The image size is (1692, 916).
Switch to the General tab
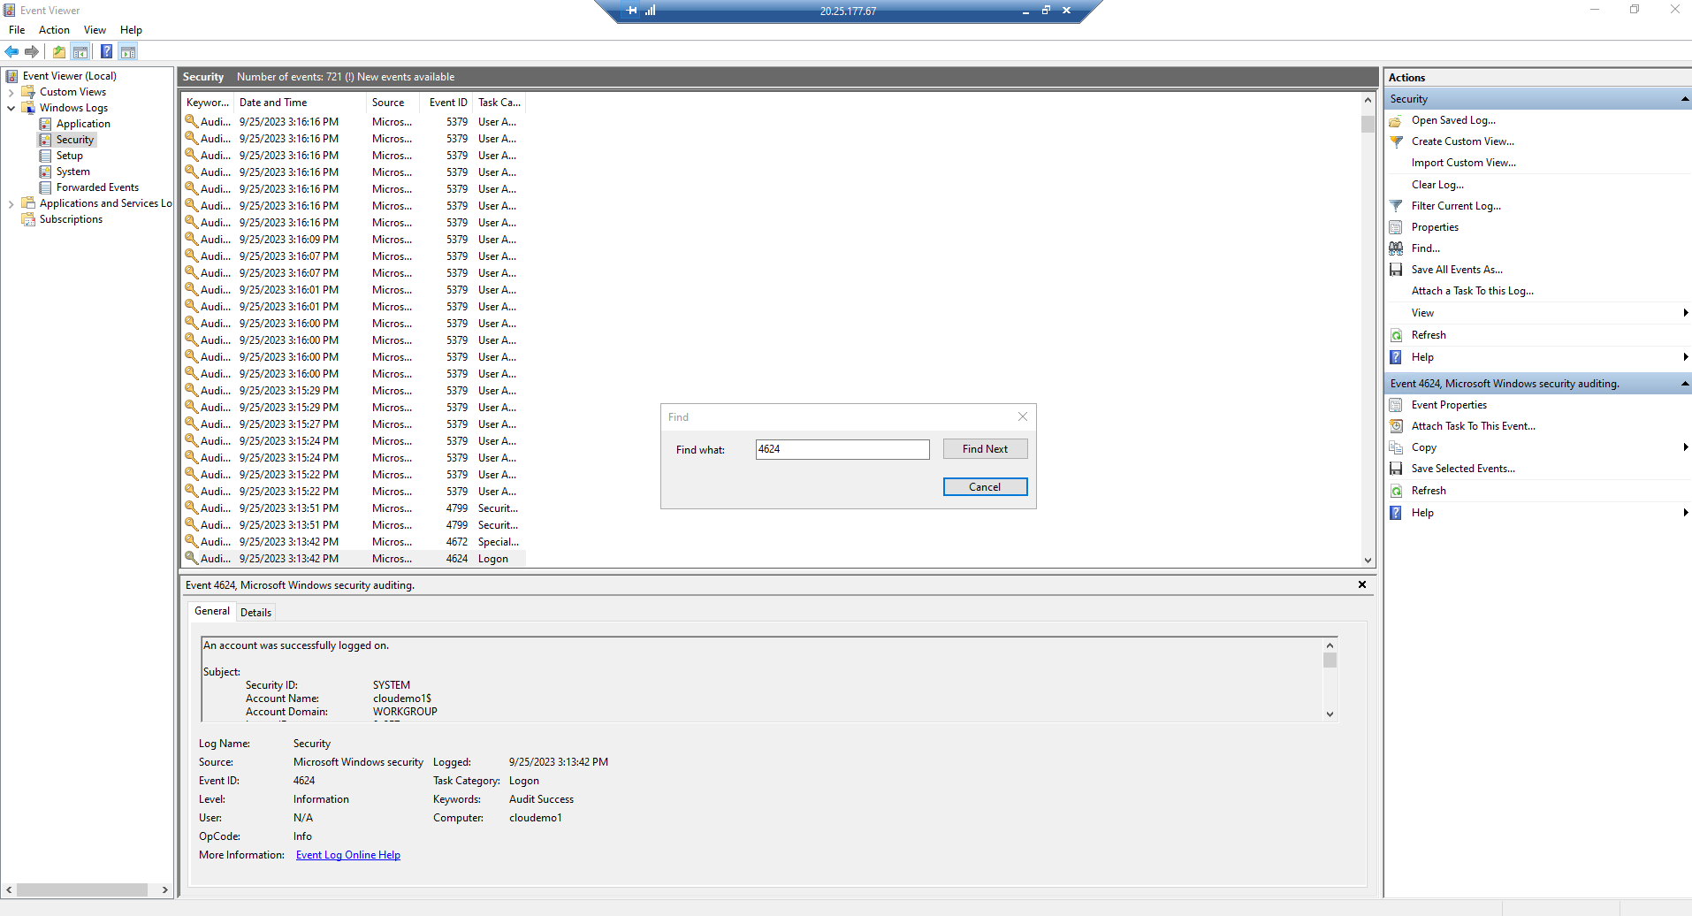coord(212,611)
